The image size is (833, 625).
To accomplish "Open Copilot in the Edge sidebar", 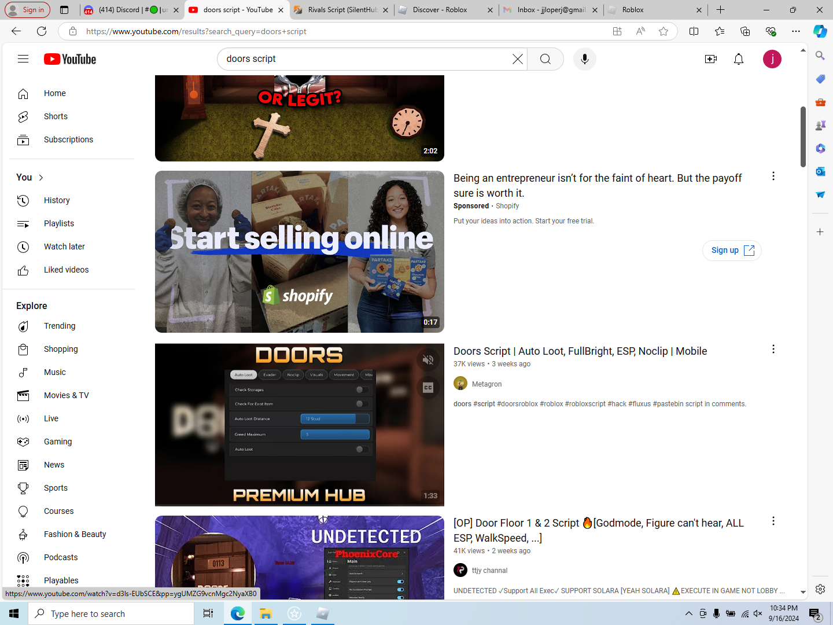I will [x=820, y=31].
